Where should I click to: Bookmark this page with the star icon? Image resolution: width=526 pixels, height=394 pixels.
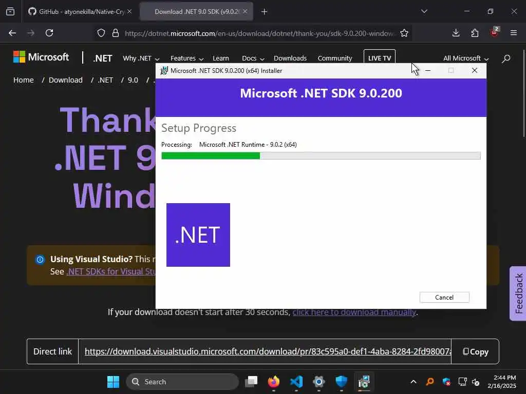tap(404, 33)
